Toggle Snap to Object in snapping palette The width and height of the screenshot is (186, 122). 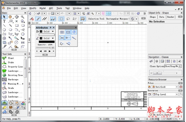click(68, 32)
